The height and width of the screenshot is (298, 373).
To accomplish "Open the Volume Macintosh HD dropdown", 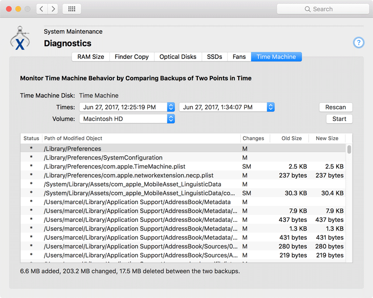I will tap(127, 119).
